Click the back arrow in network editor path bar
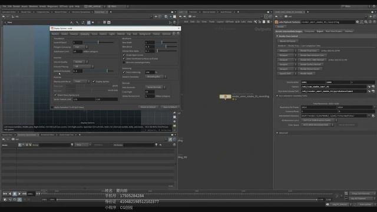The height and width of the screenshot is (212, 377). tap(180, 16)
